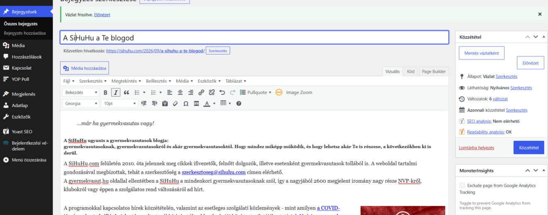
Task: Click the post title field 'A SiHuHu a Te blogod'
Action: click(x=254, y=38)
